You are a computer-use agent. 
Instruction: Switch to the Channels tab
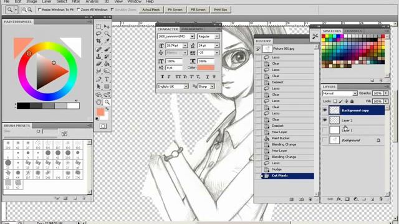pos(353,31)
